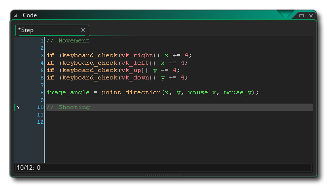Click the image_angle variable on line 8
This screenshot has width=327, height=187.
68,92
